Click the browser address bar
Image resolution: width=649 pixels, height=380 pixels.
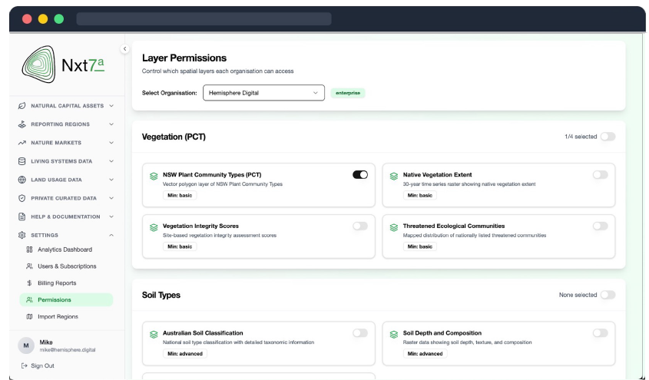click(x=204, y=18)
